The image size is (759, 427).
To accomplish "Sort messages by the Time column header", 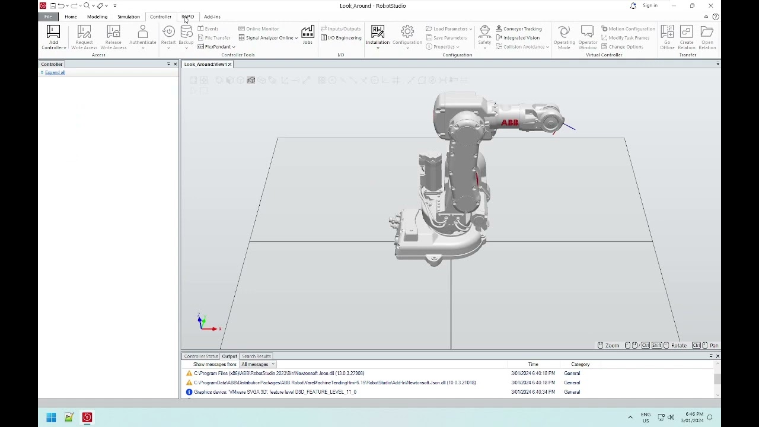I will point(533,365).
